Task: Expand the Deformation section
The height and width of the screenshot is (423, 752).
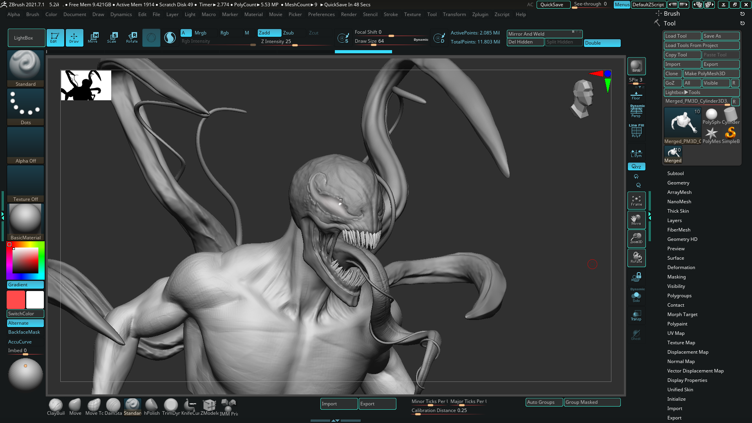Action: (x=681, y=268)
